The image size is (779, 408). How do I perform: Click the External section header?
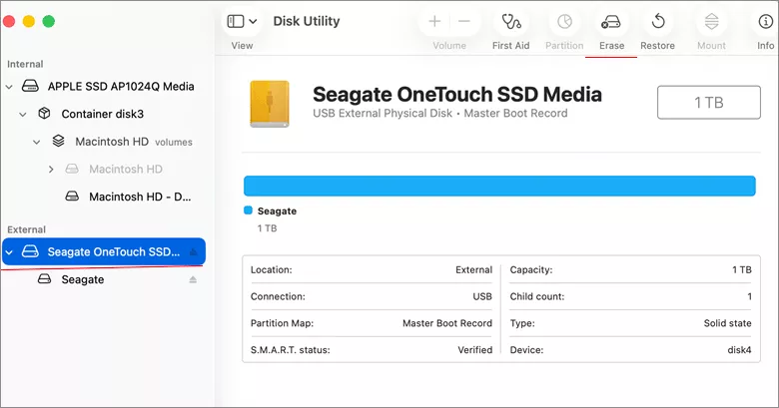(26, 229)
